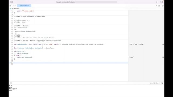Click the 'print(stringValue)' statement

[25, 57]
